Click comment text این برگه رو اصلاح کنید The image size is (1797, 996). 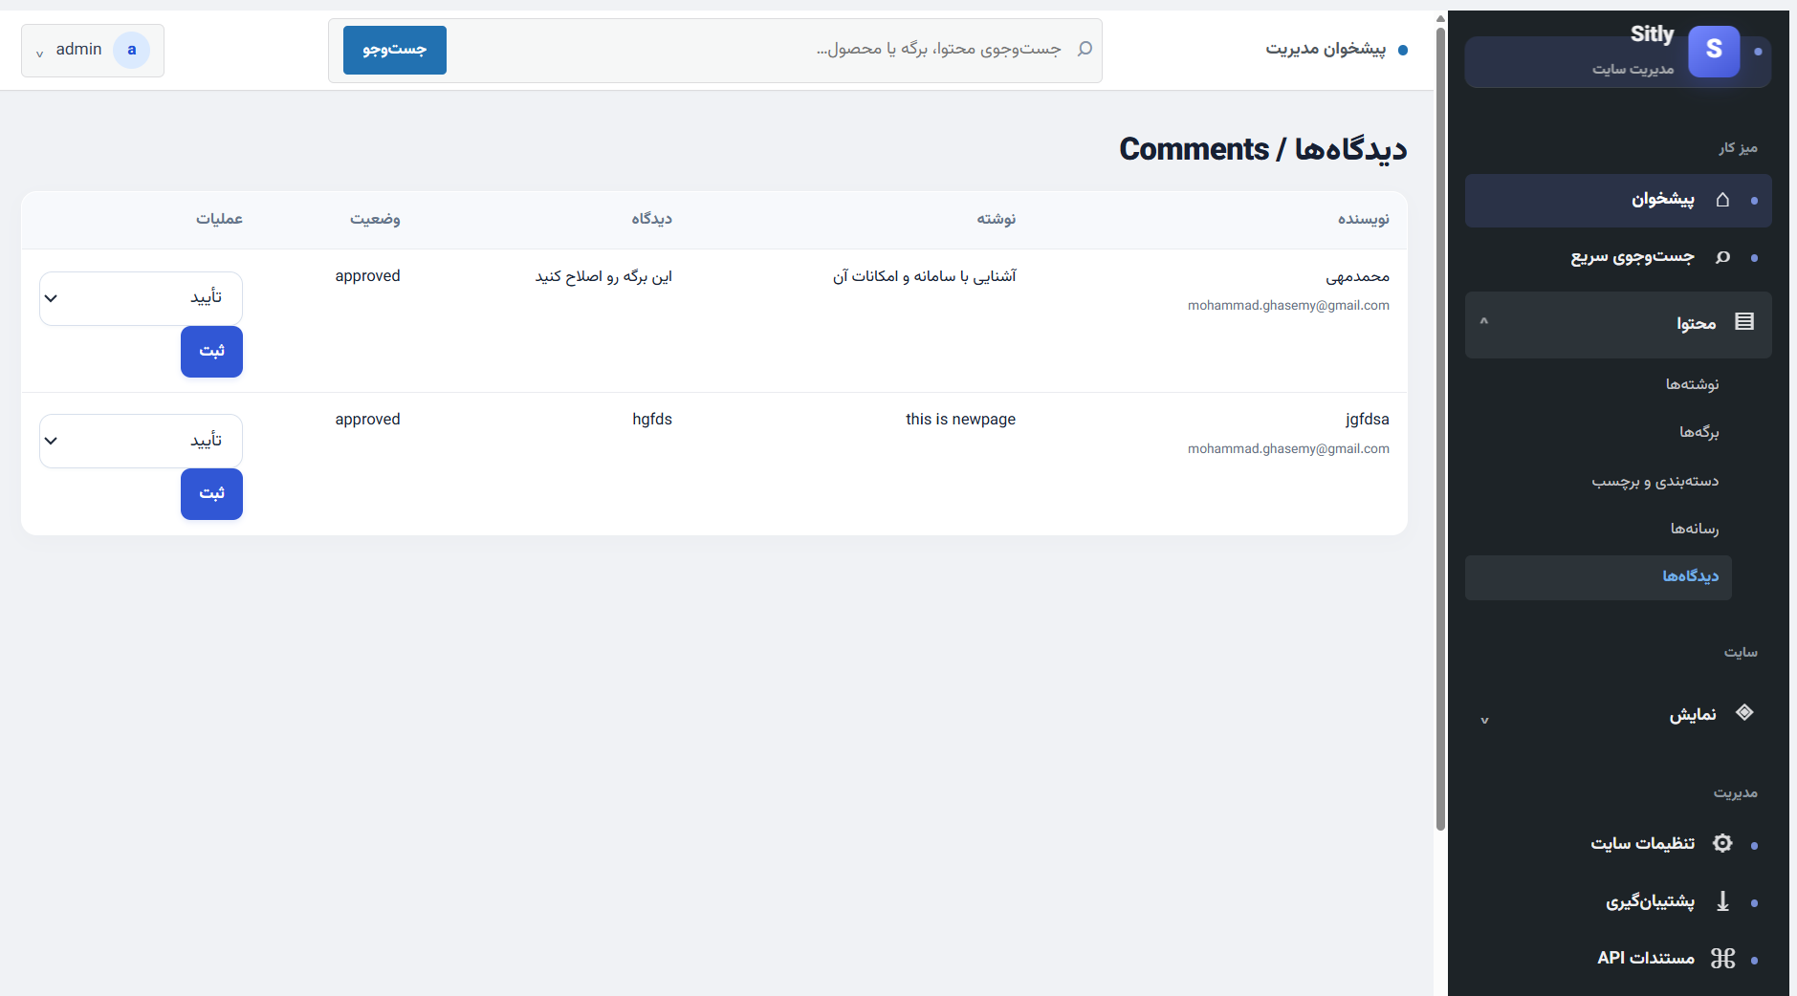(603, 276)
